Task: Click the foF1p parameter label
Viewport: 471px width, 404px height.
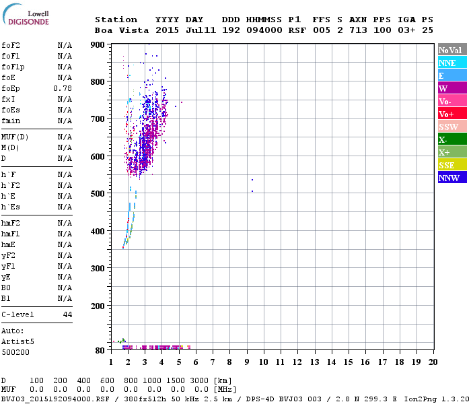Action: coord(13,67)
